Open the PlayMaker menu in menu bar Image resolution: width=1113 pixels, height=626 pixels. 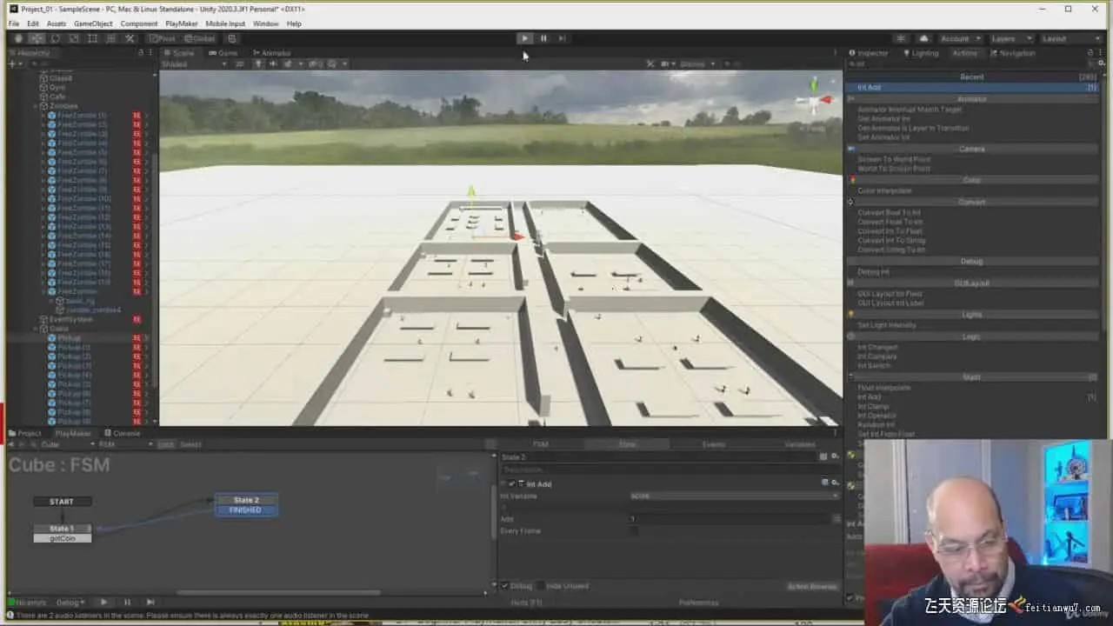click(x=181, y=23)
